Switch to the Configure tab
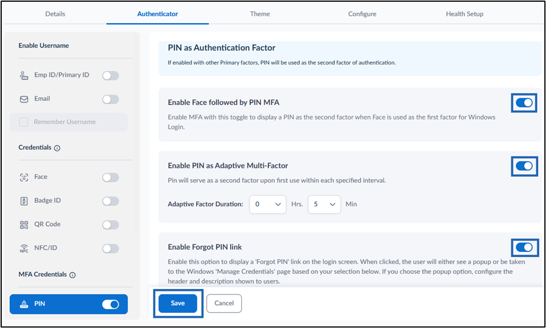546x328 pixels. (x=362, y=14)
